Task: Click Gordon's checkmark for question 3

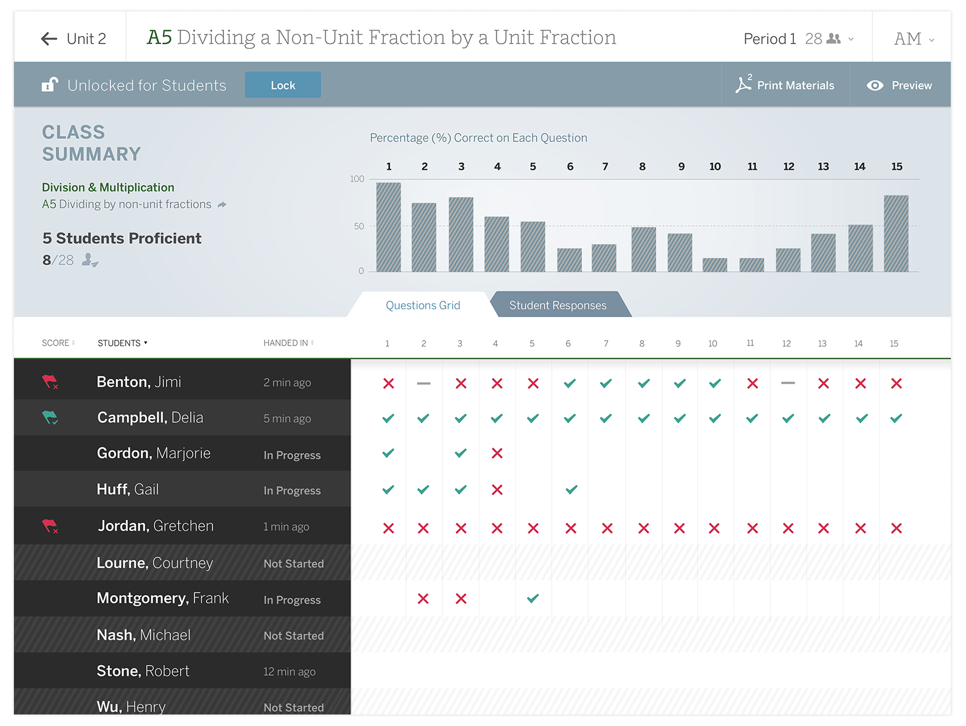Action: point(461,453)
